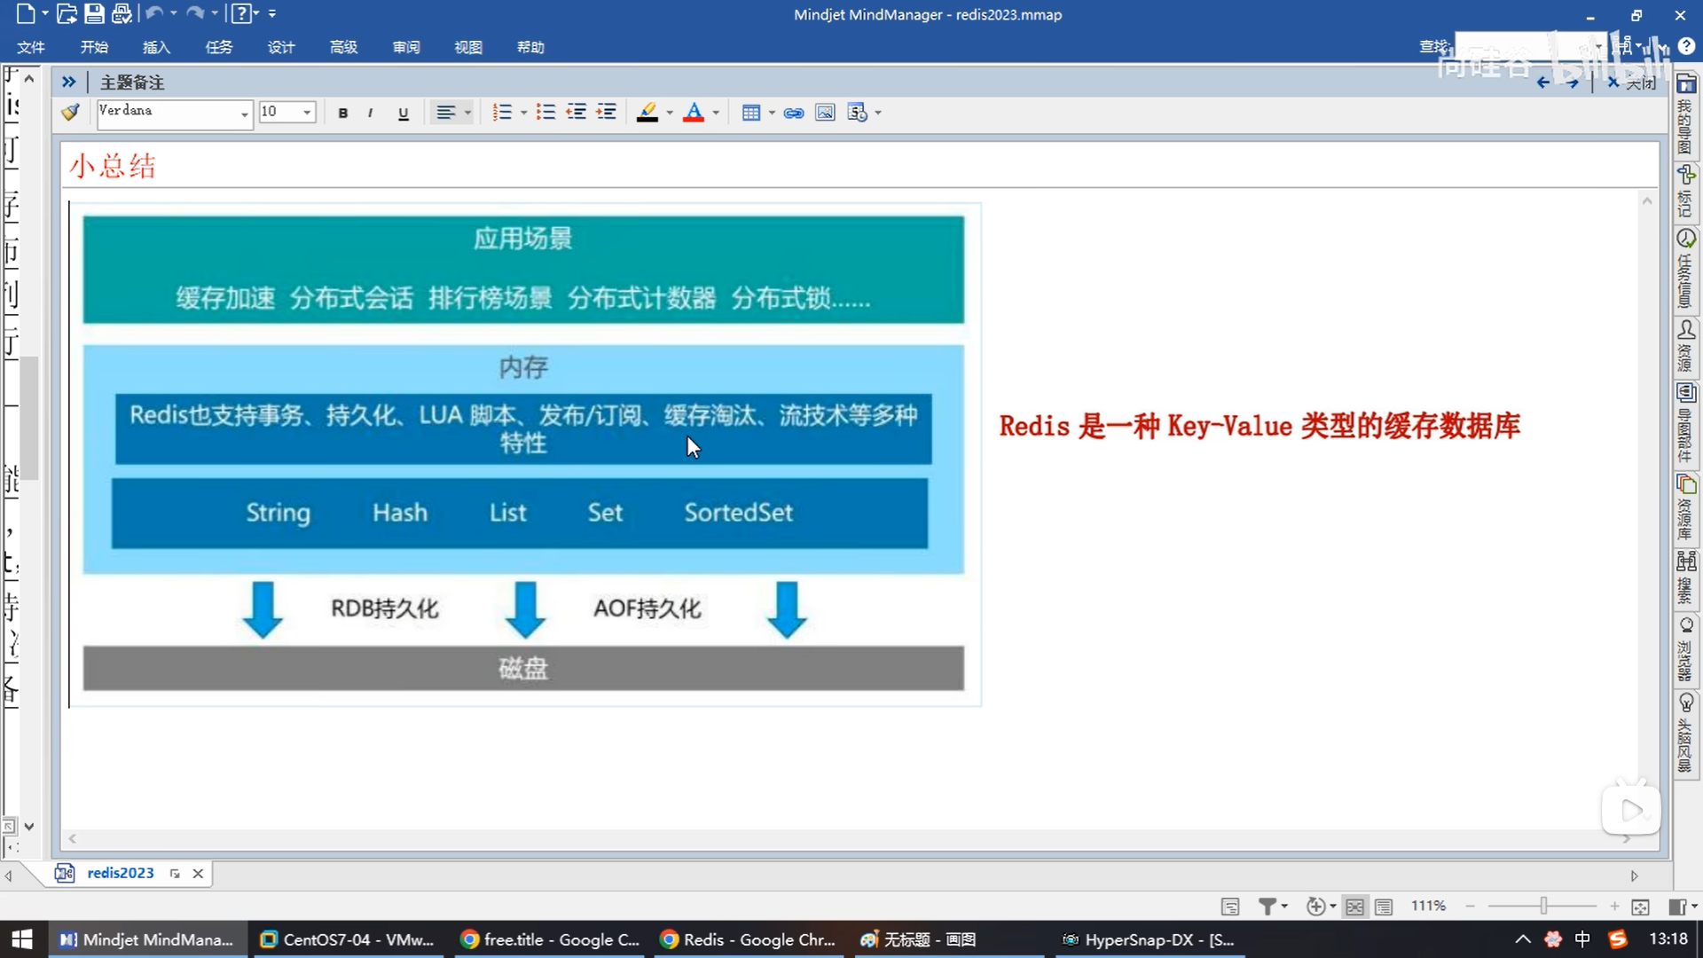Click the insert image icon
This screenshot has height=958, width=1703.
click(x=825, y=113)
